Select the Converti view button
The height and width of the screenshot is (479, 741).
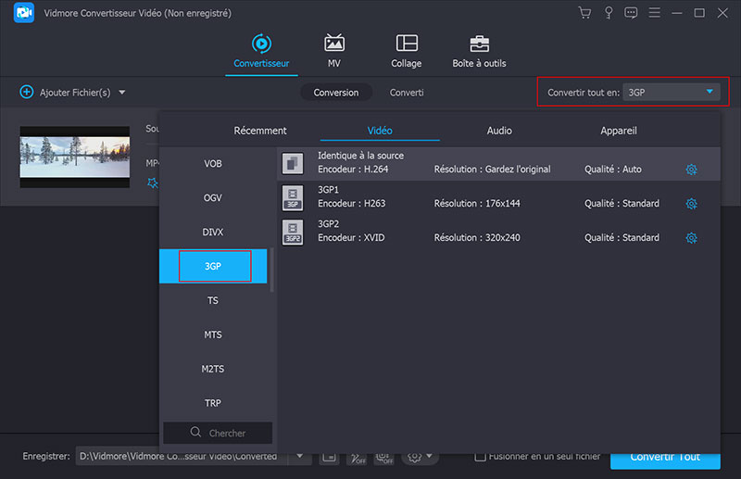tap(407, 93)
